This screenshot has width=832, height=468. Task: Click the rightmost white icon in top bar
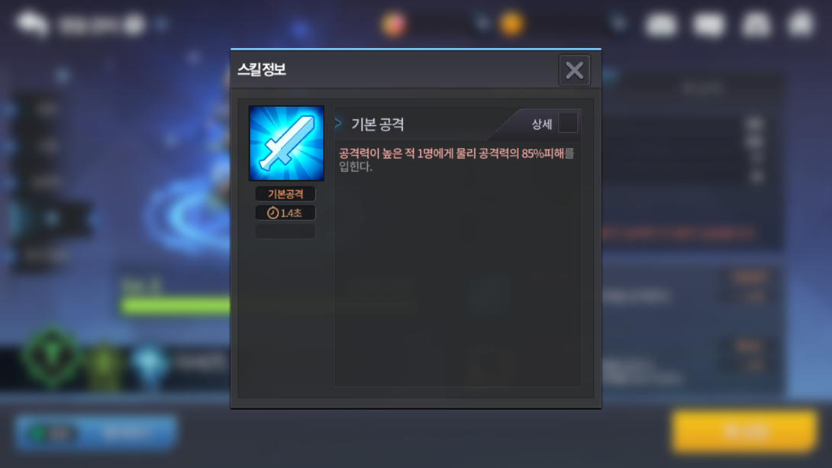(x=801, y=24)
